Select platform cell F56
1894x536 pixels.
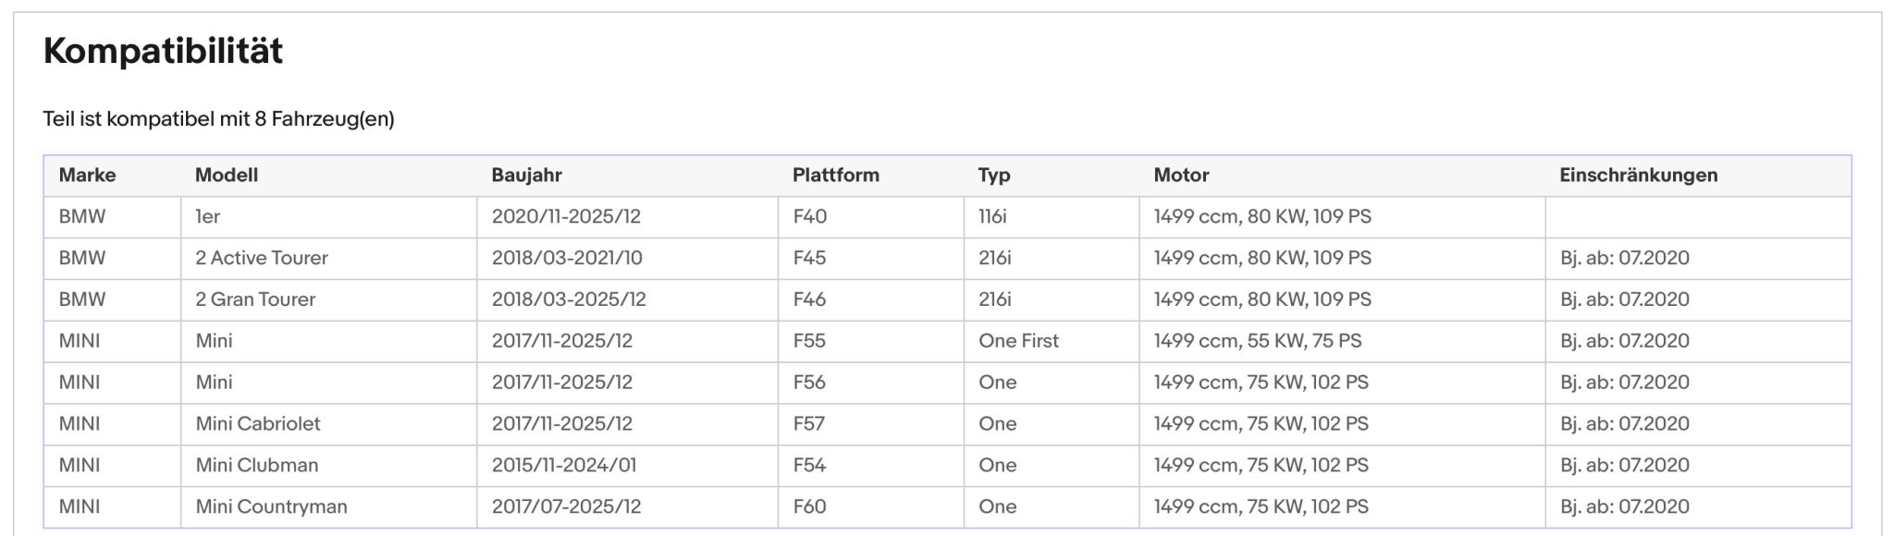click(871, 383)
